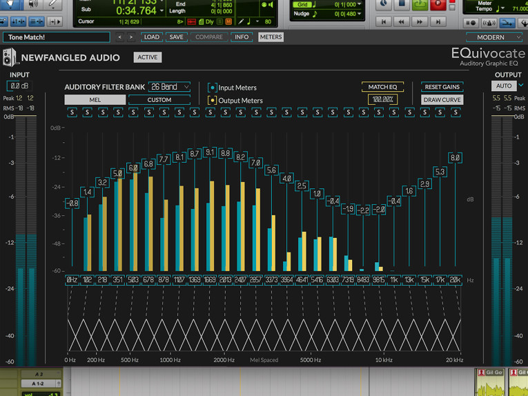Open the Grid value dropdown arrow
528x396 pixels.
[x=360, y=4]
